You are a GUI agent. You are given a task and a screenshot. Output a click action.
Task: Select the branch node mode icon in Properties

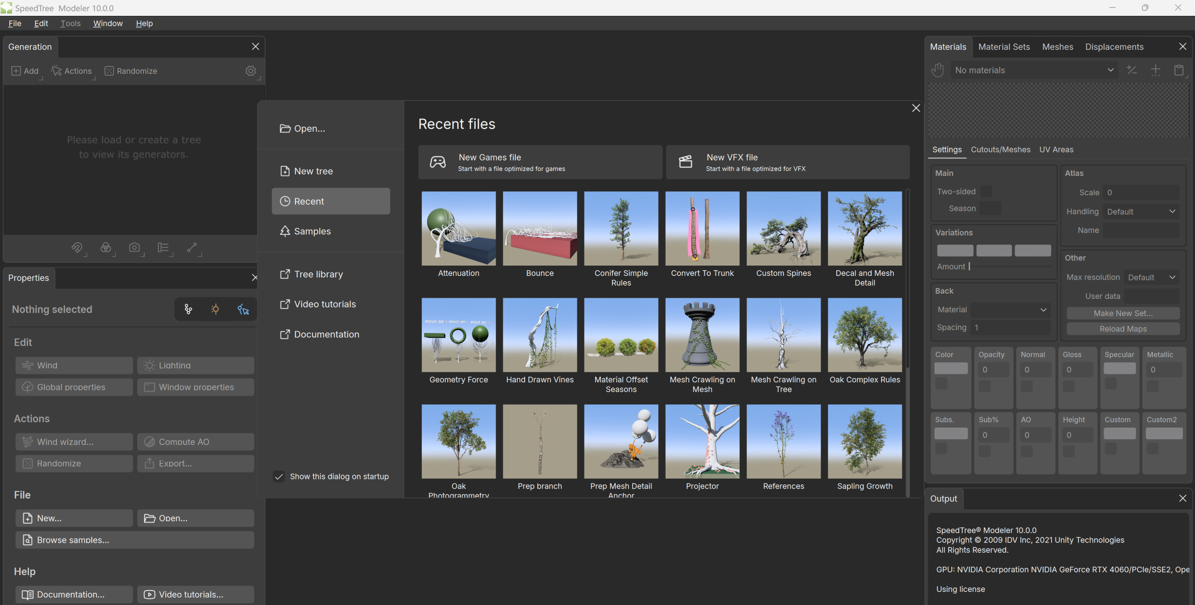pyautogui.click(x=188, y=309)
